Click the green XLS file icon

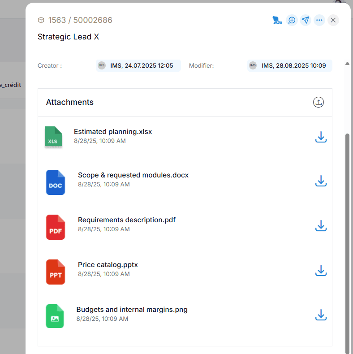[x=53, y=137]
